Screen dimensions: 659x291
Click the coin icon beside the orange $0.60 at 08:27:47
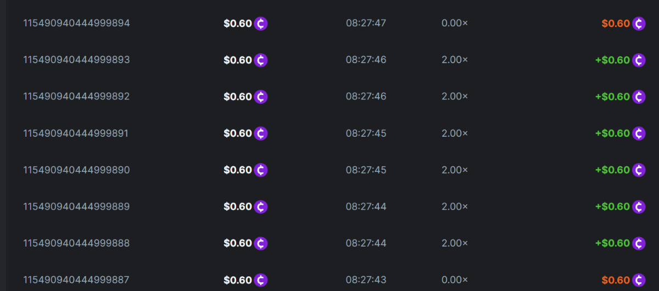pos(639,24)
